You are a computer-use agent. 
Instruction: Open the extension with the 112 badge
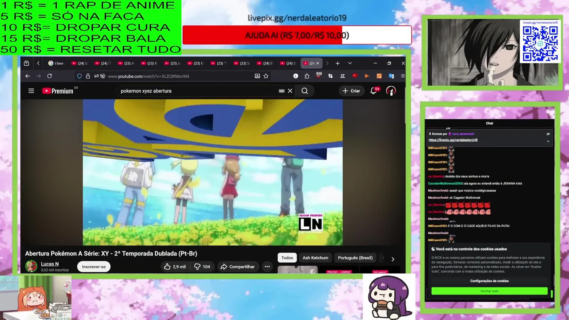(x=318, y=76)
